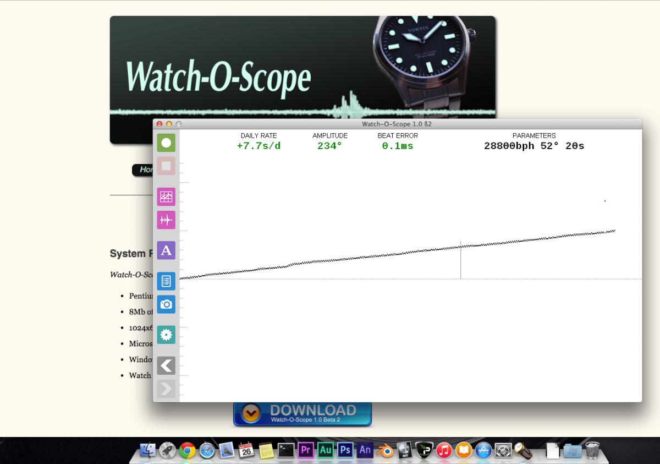This screenshot has height=464, width=660.
Task: Open Finder from the dock
Action: [148, 450]
